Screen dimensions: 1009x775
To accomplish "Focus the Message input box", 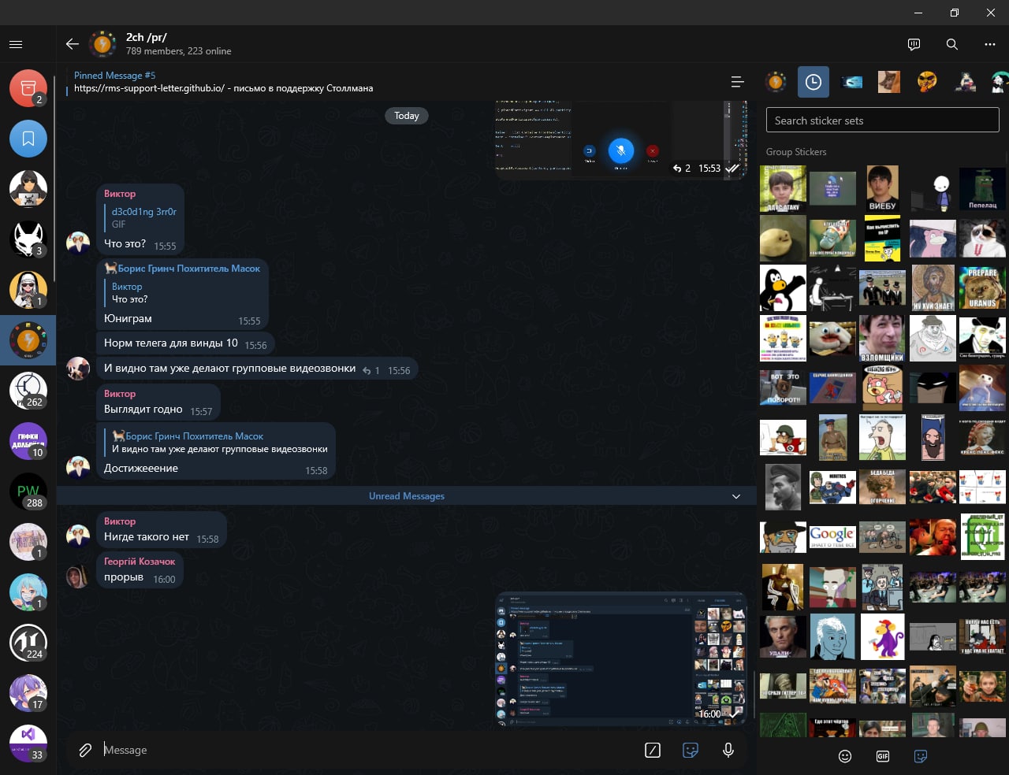I will [x=368, y=750].
